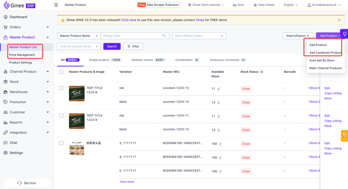The width and height of the screenshot is (348, 189).
Task: Open Price Management in sidebar
Action: tap(22, 55)
